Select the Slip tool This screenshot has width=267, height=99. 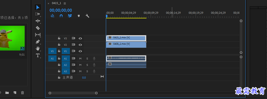click(38, 35)
